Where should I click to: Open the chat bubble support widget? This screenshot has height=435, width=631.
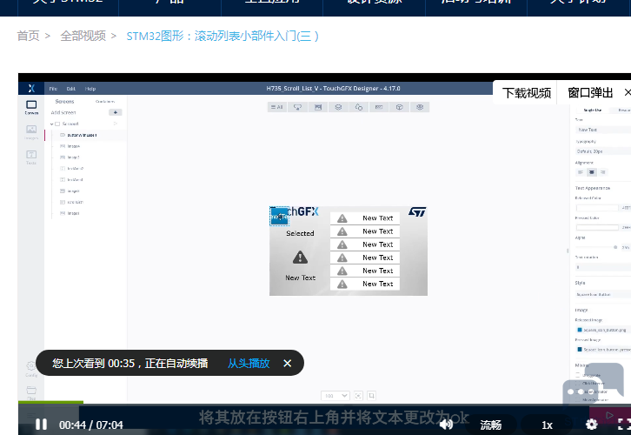(593, 385)
